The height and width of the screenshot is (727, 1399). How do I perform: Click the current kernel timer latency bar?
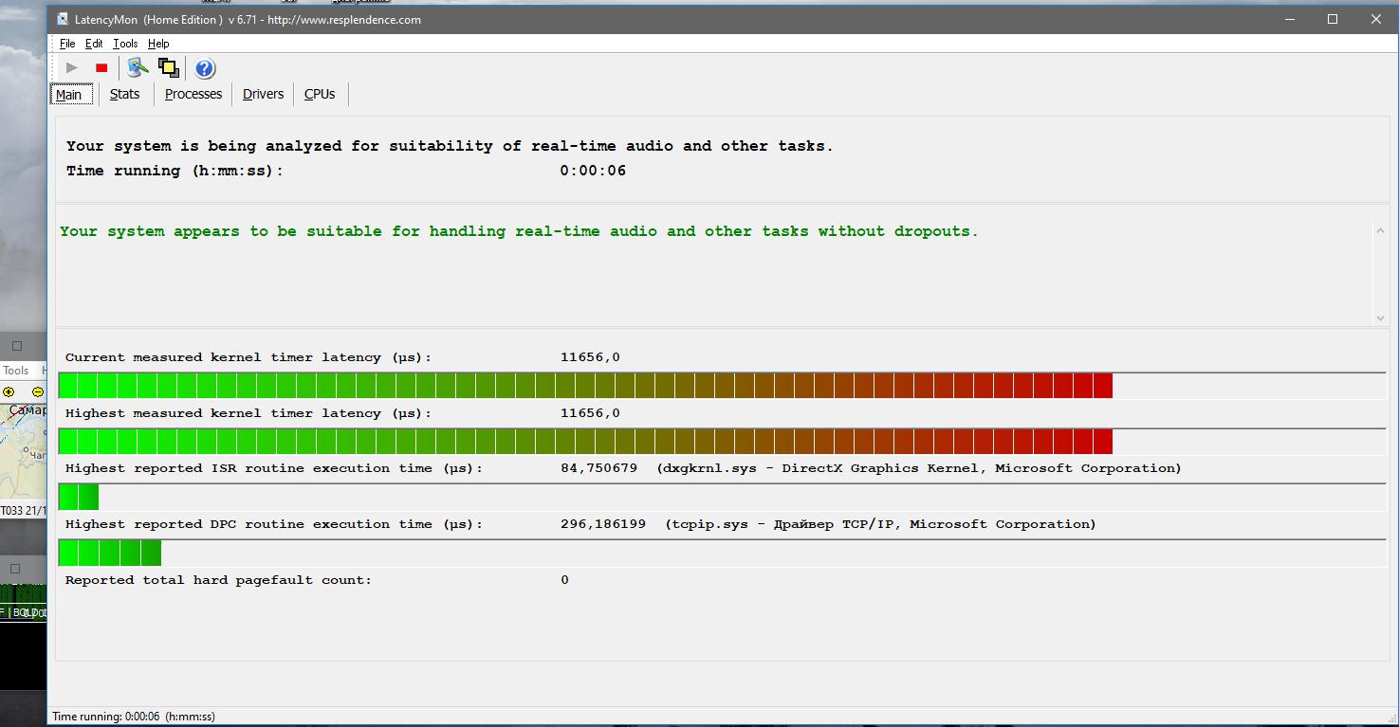click(722, 386)
